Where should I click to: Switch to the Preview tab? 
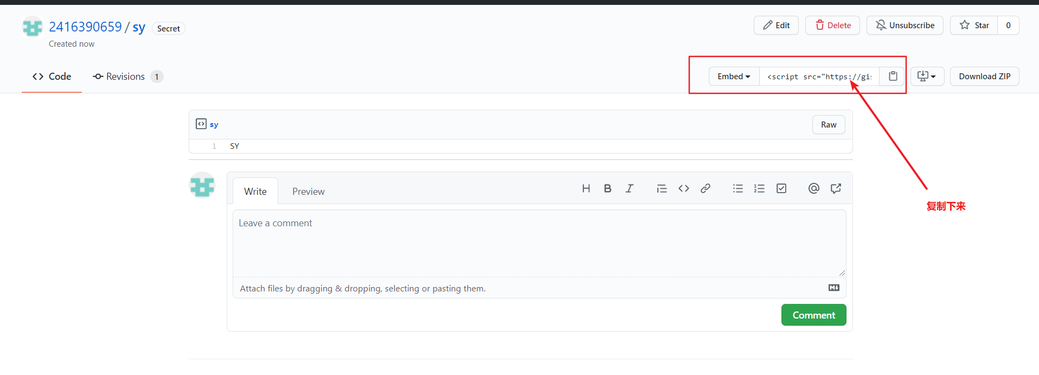309,191
